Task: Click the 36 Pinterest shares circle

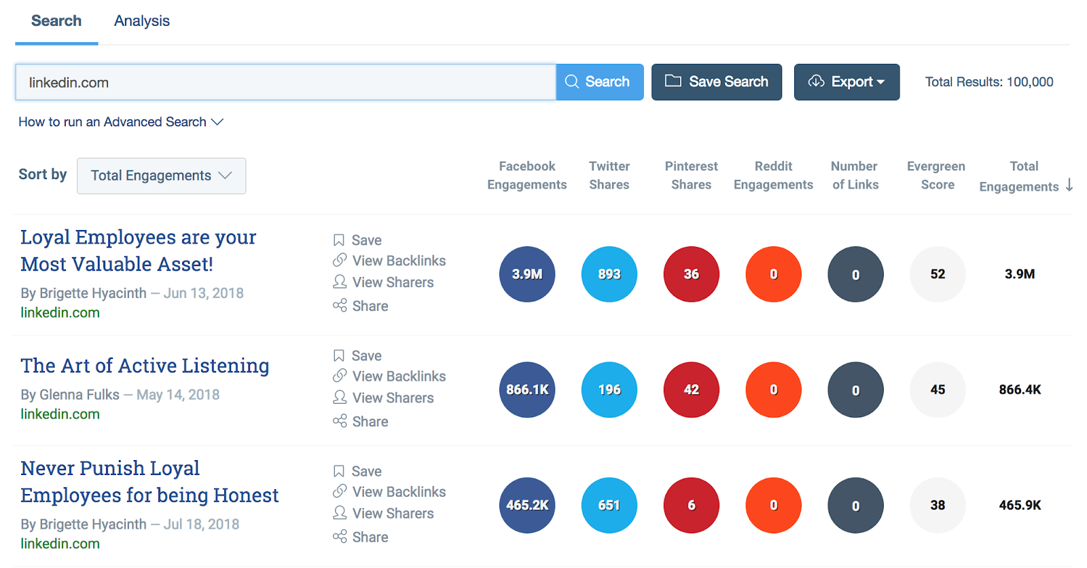Action: (692, 274)
